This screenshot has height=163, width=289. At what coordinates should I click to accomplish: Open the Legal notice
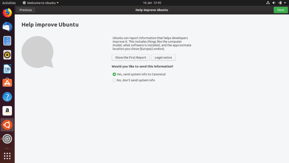tap(163, 57)
